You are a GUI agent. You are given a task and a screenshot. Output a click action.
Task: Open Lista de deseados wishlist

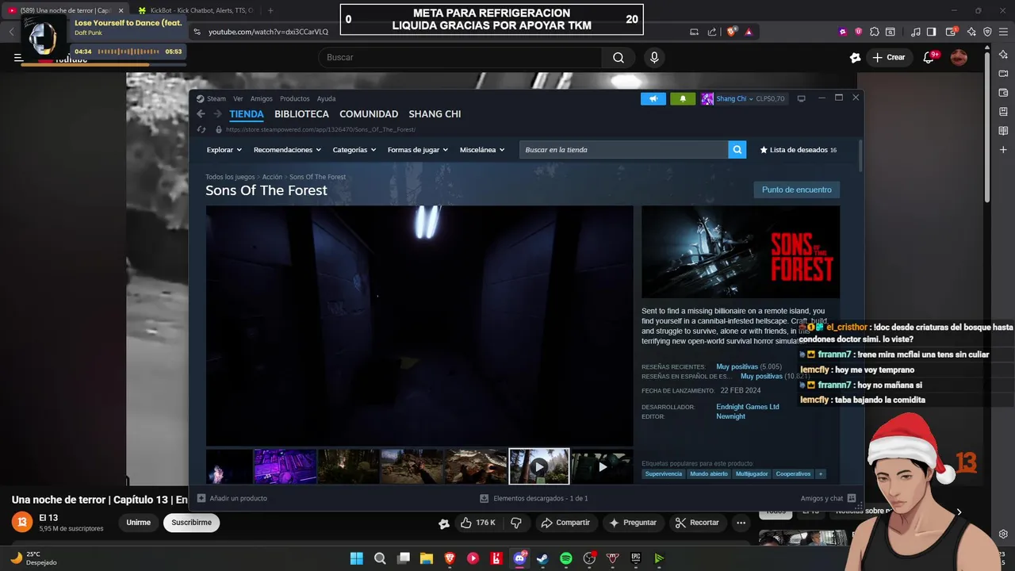799,150
